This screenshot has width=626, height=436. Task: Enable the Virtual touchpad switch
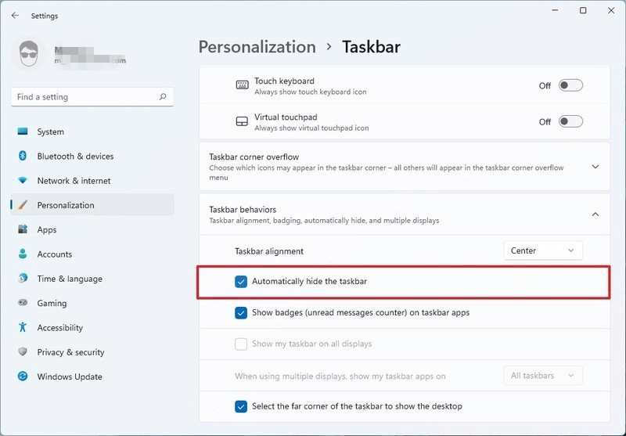point(570,121)
